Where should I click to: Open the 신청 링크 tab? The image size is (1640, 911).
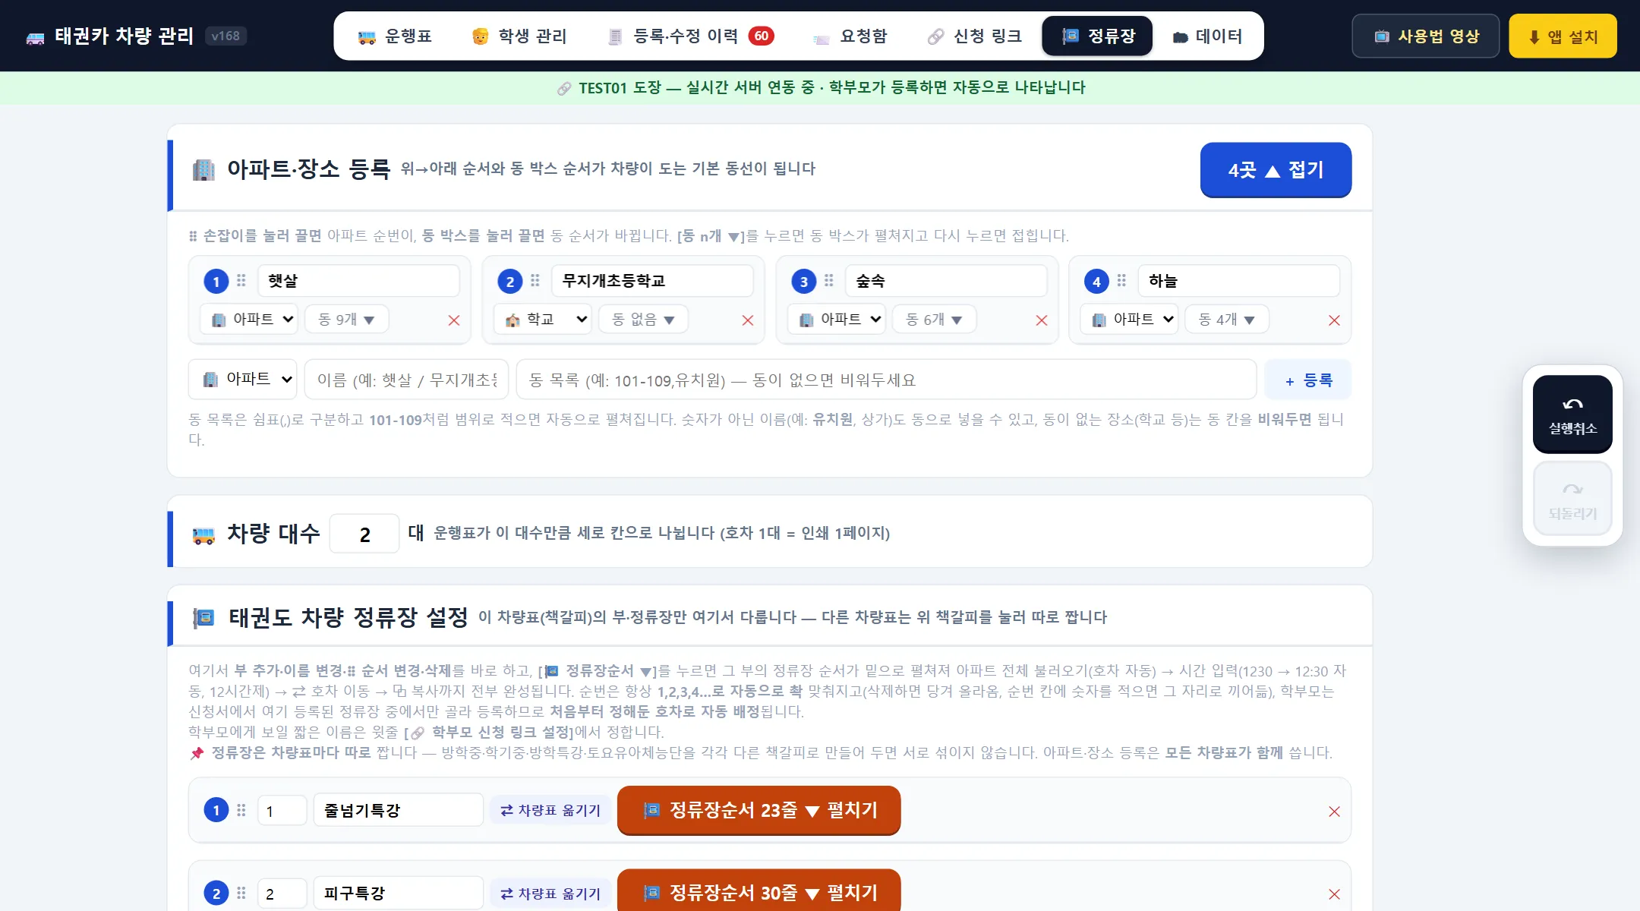click(975, 36)
